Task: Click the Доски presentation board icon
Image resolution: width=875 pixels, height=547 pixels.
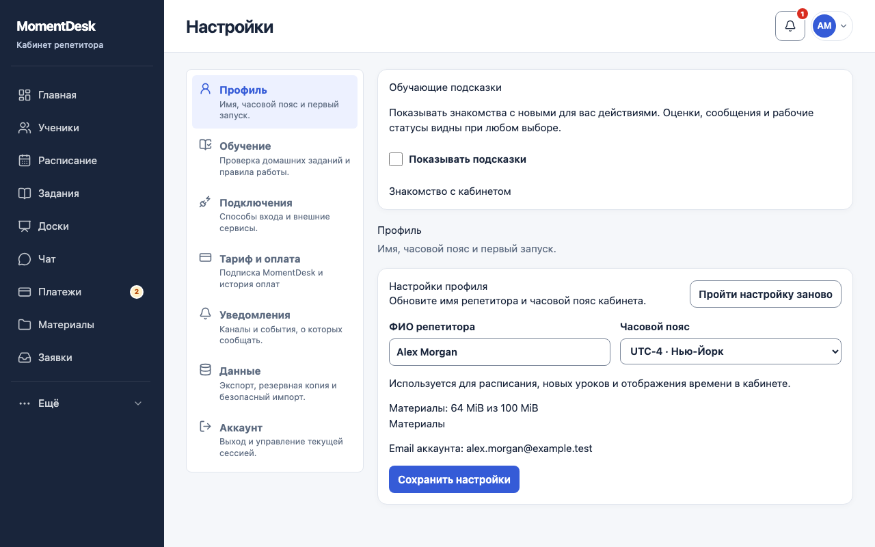Action: click(25, 226)
